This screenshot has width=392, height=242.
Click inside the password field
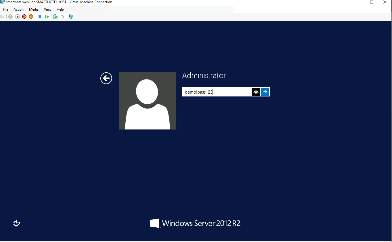[217, 92]
